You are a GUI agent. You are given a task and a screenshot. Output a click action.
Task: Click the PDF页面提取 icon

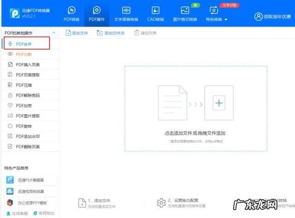coord(10,75)
